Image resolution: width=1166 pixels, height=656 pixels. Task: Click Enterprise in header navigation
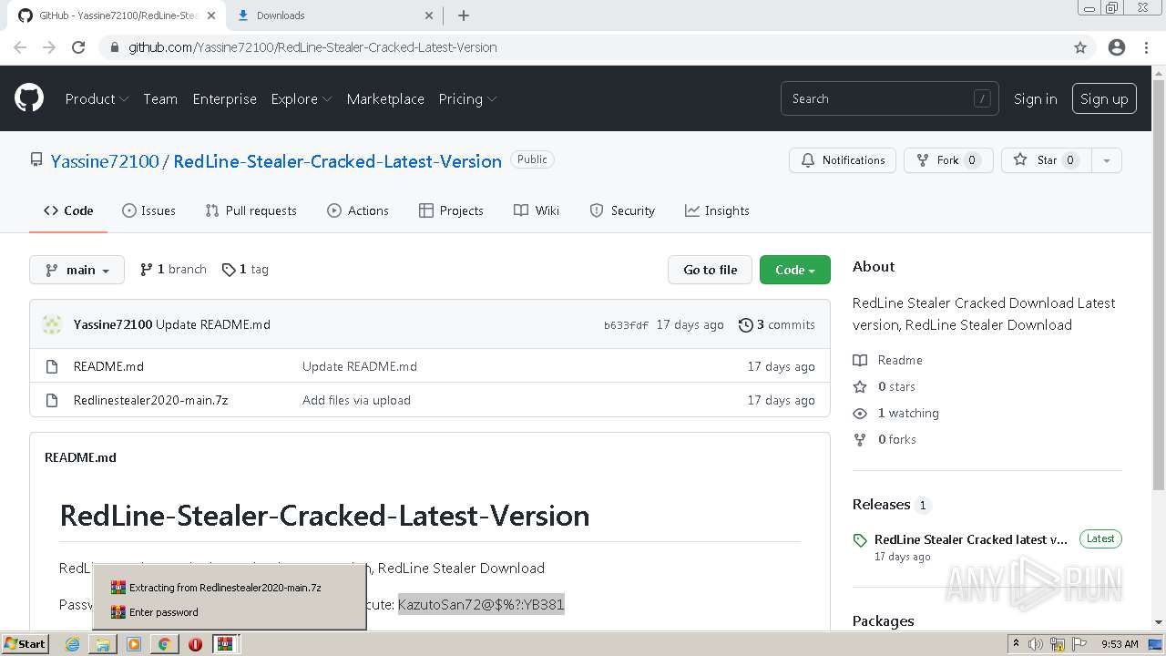[x=224, y=98]
